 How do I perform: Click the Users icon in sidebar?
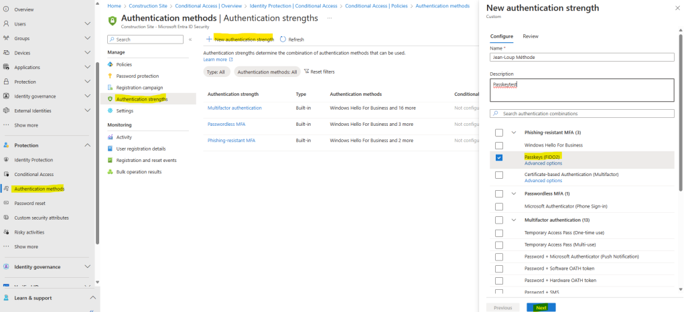coord(6,23)
